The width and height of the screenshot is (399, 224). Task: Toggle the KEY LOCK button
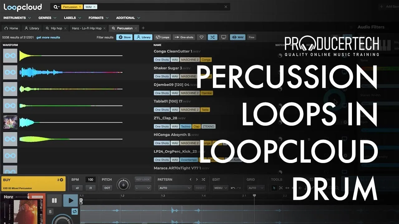pyautogui.click(x=143, y=180)
